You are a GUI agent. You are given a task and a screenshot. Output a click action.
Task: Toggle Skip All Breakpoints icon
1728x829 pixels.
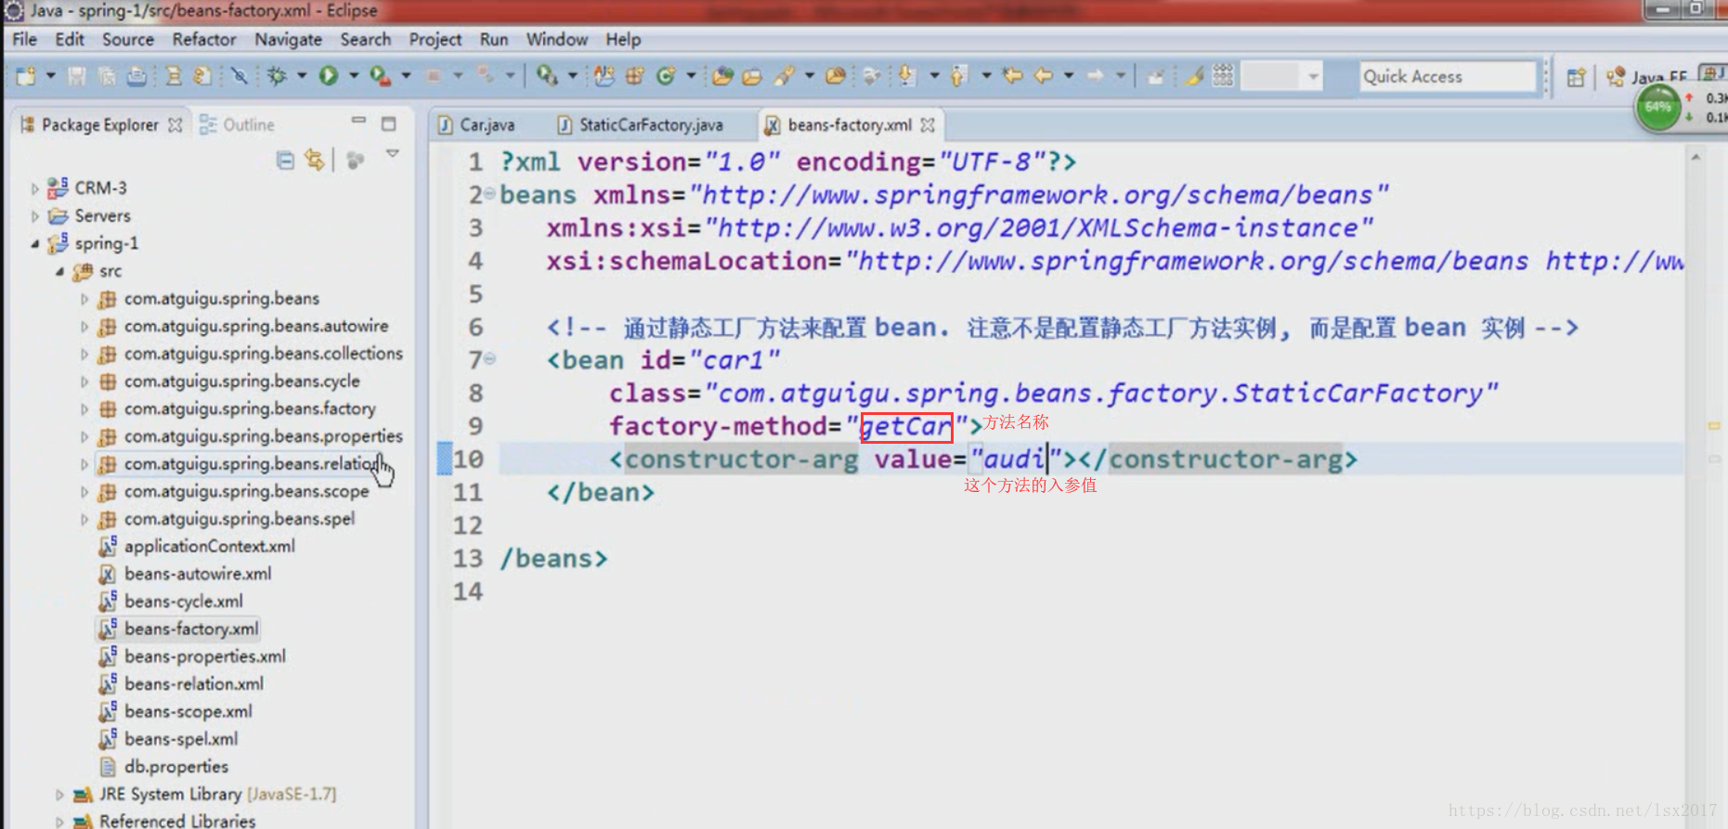[x=239, y=76]
